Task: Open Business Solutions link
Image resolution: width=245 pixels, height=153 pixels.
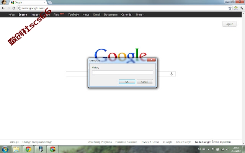Action: [x=126, y=142]
